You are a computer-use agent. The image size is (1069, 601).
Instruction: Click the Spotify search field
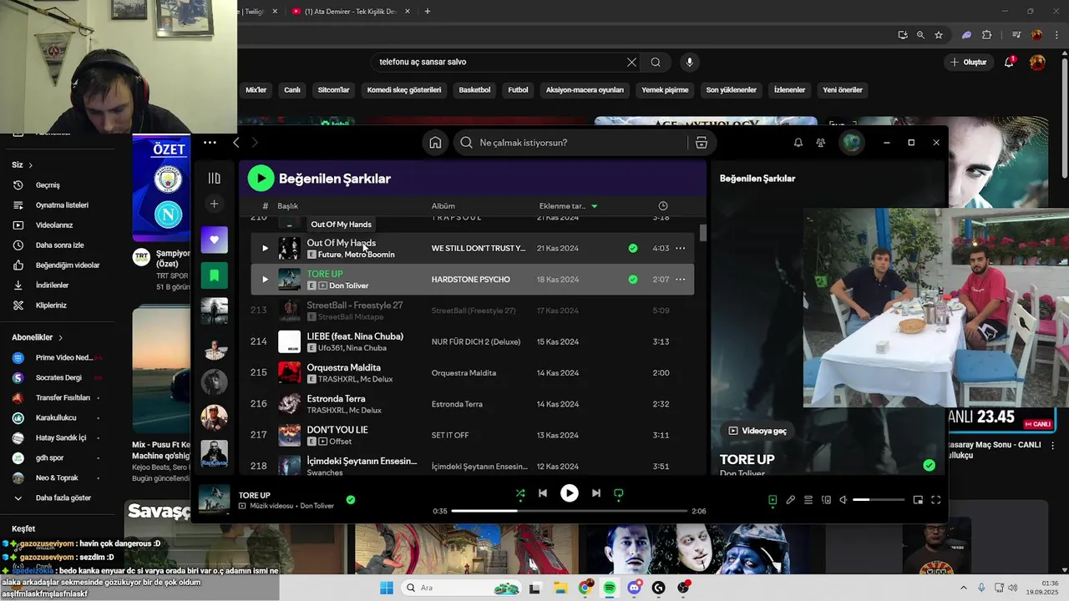tap(572, 143)
